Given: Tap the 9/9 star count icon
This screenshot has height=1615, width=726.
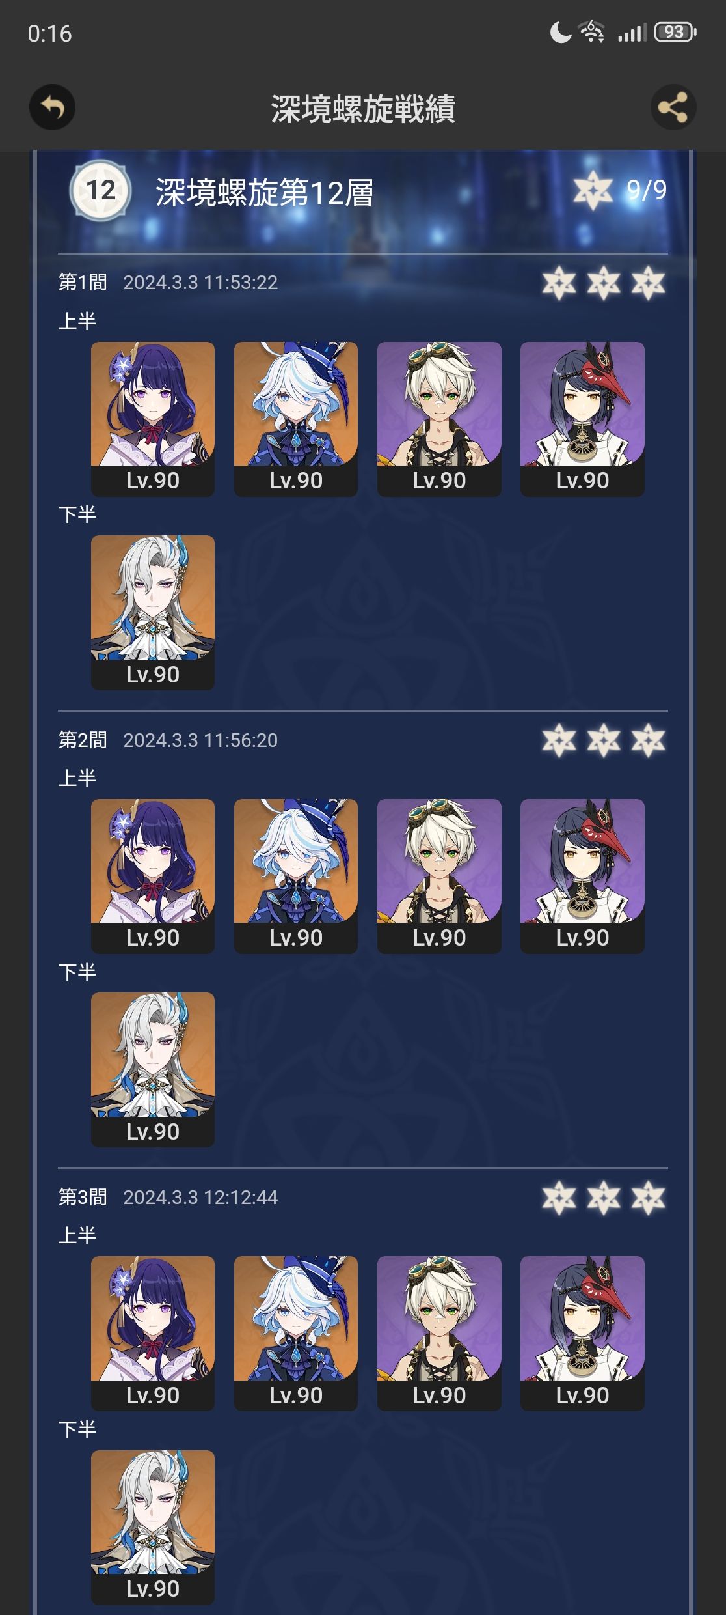Looking at the screenshot, I should pos(593,190).
